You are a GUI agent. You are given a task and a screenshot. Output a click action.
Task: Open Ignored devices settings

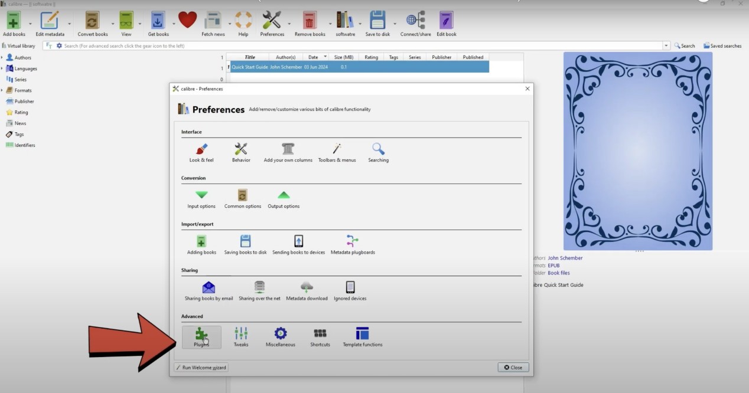[350, 291]
